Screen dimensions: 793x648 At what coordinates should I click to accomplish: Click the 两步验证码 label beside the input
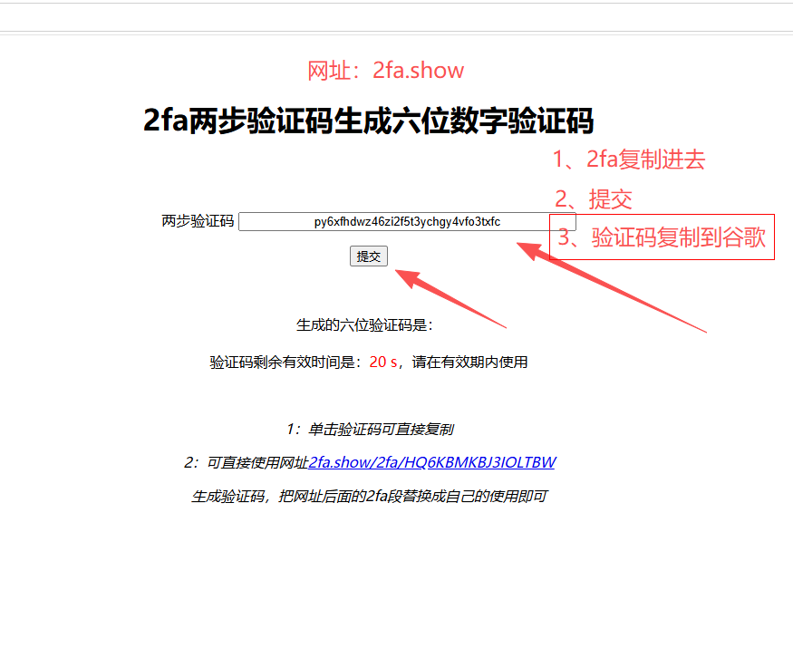198,222
